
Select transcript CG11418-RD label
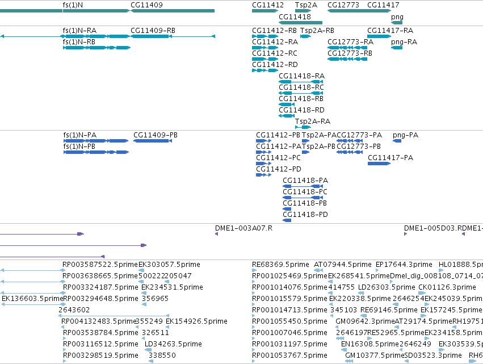(x=301, y=110)
